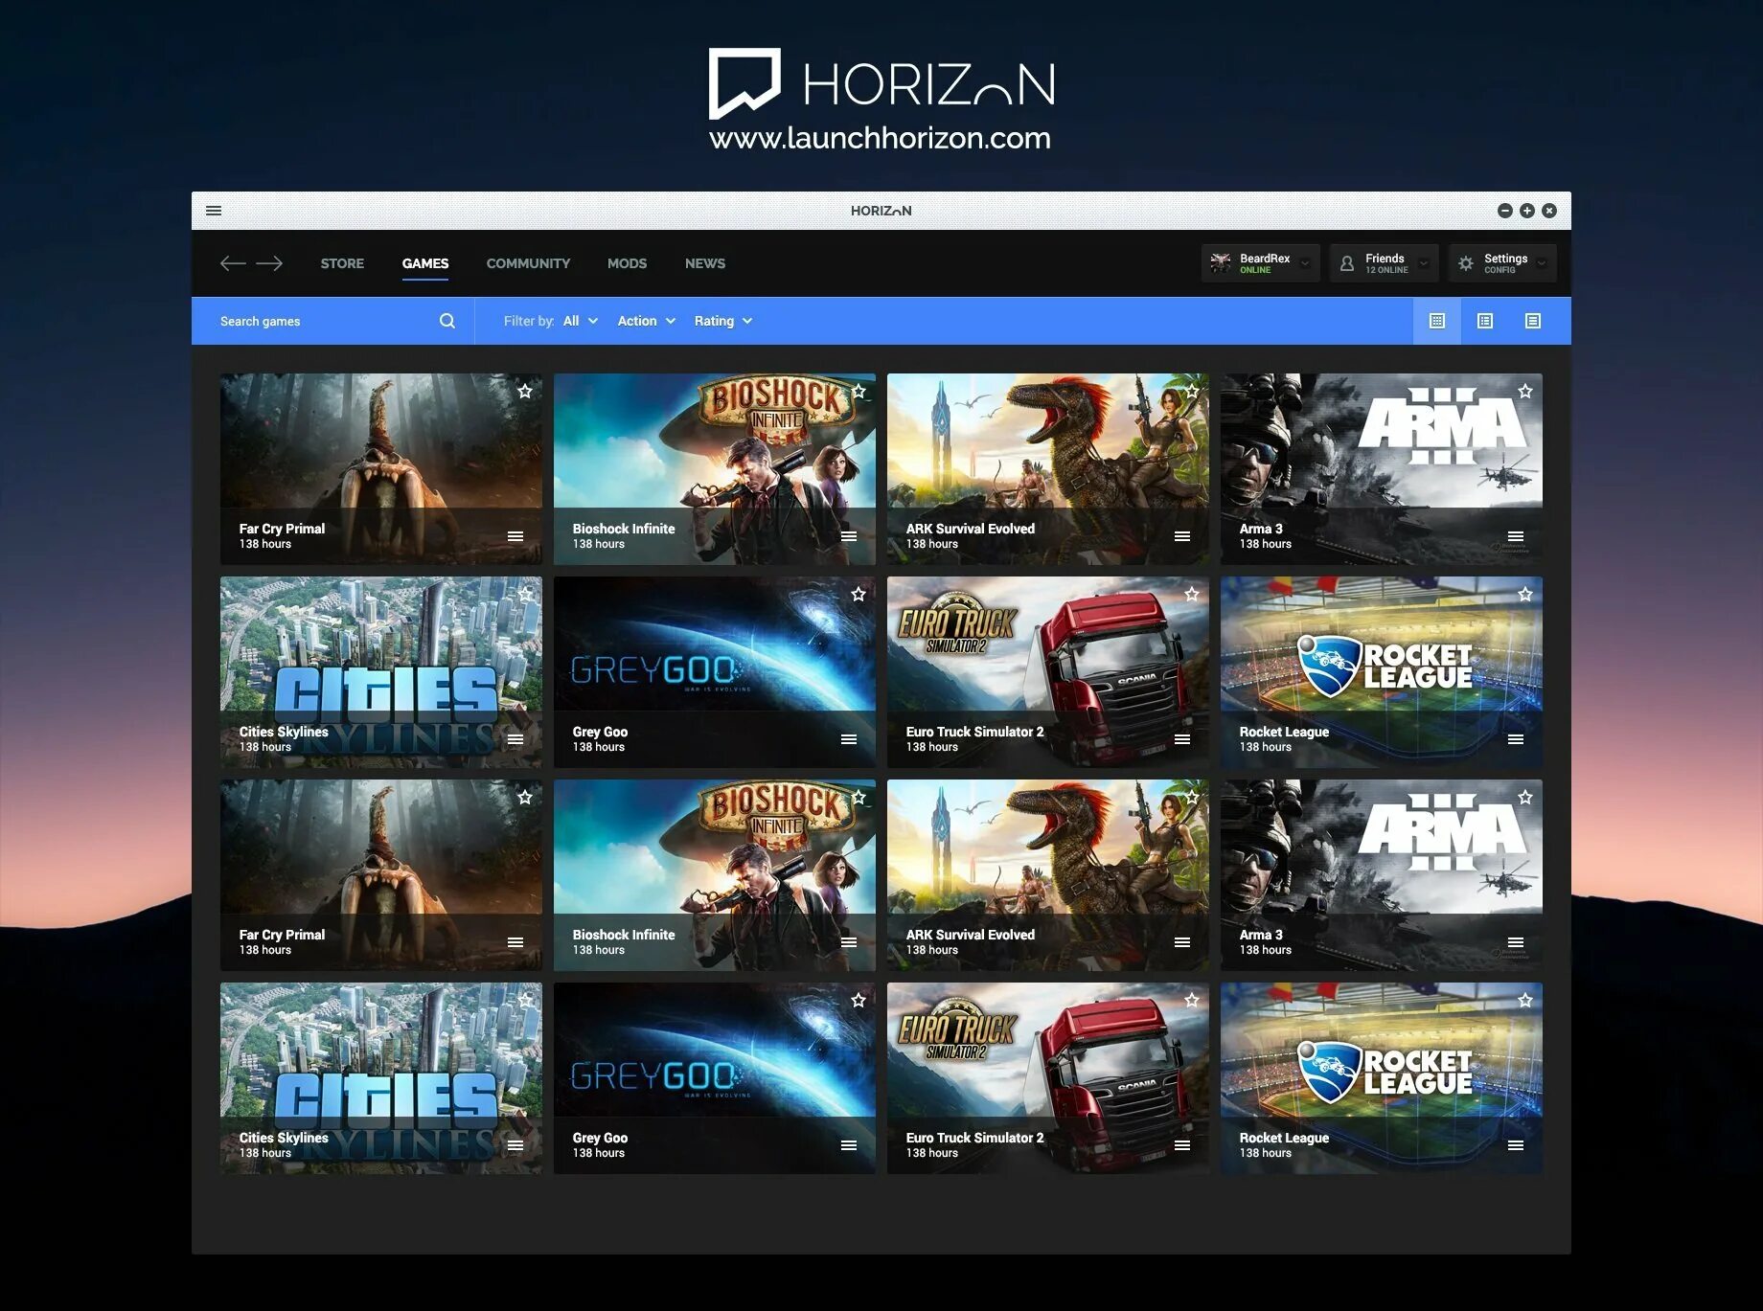1763x1311 pixels.
Task: Open the 'Action' genre filter dropdown
Action: 647,321
